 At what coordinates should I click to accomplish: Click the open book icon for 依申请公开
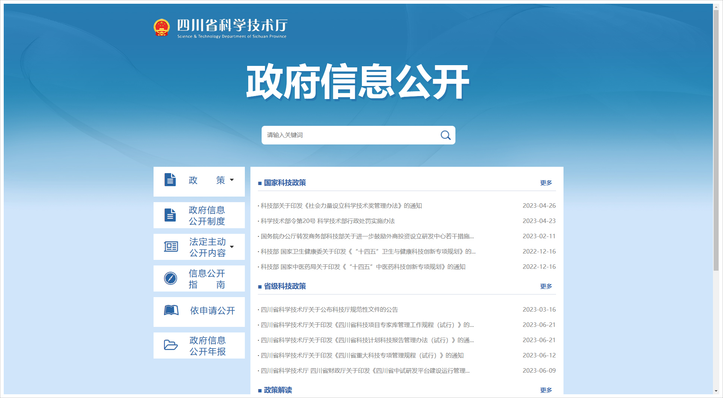point(171,310)
